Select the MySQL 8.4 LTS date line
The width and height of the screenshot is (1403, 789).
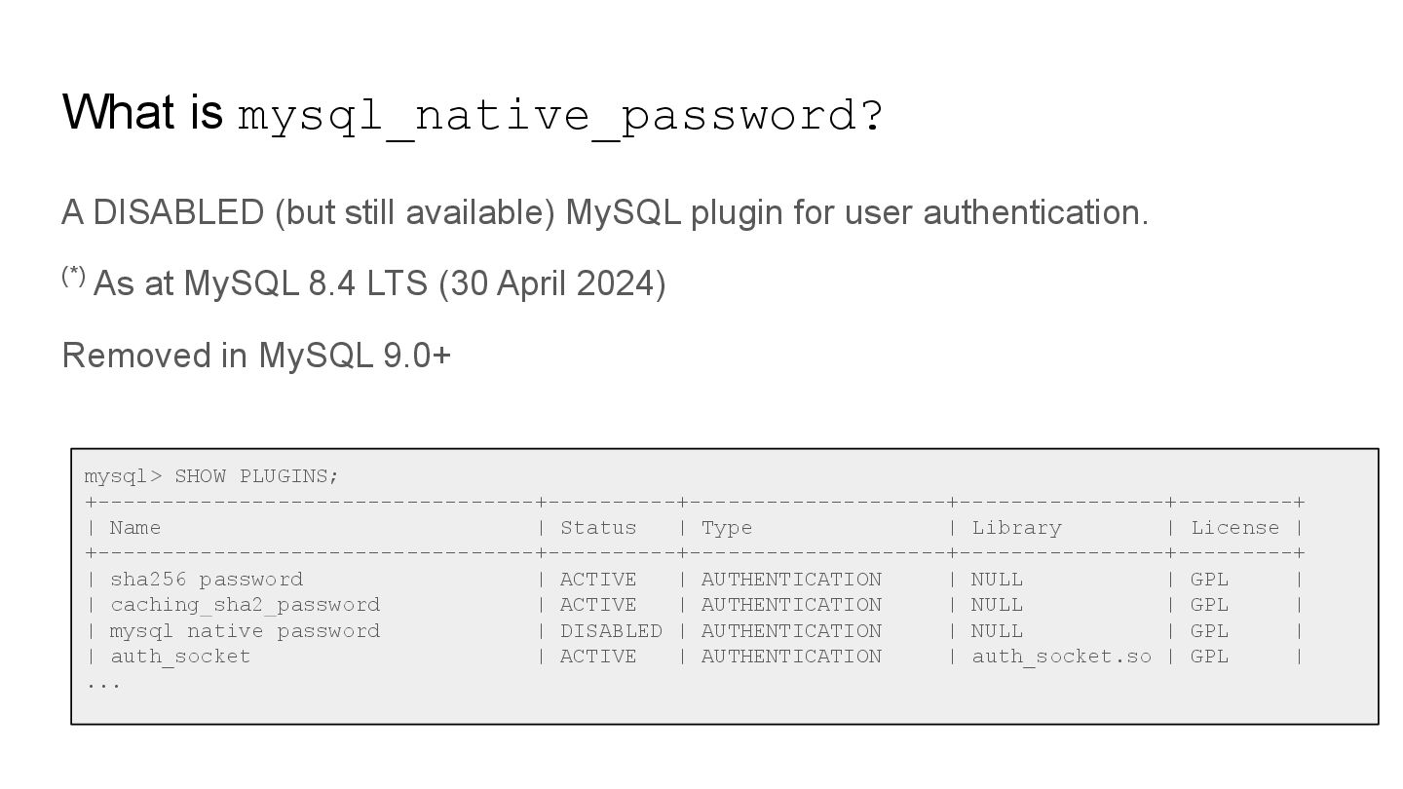coord(364,283)
